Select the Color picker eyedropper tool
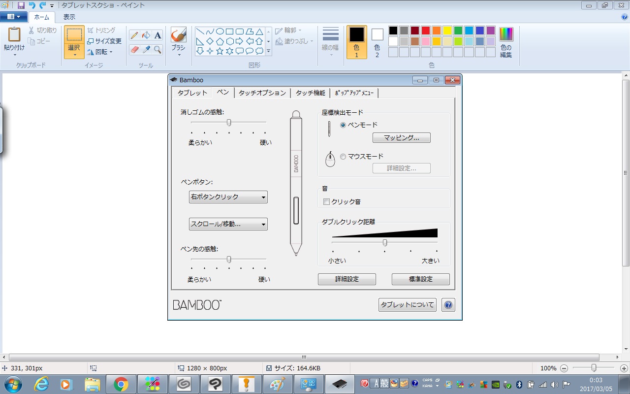 tap(146, 50)
